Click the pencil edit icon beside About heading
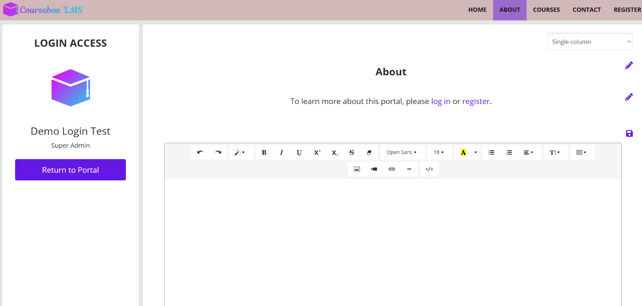This screenshot has width=642, height=306. click(629, 65)
